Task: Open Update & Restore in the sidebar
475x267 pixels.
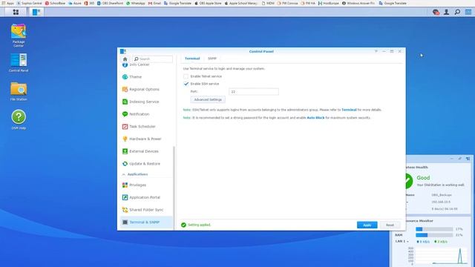Action: pos(146,164)
